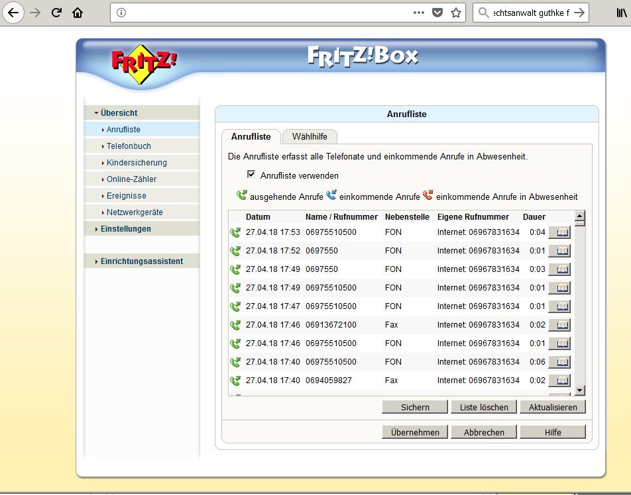Add fax number 0694059827 to phonebook
Screen dimensions: 631x495
pos(559,380)
